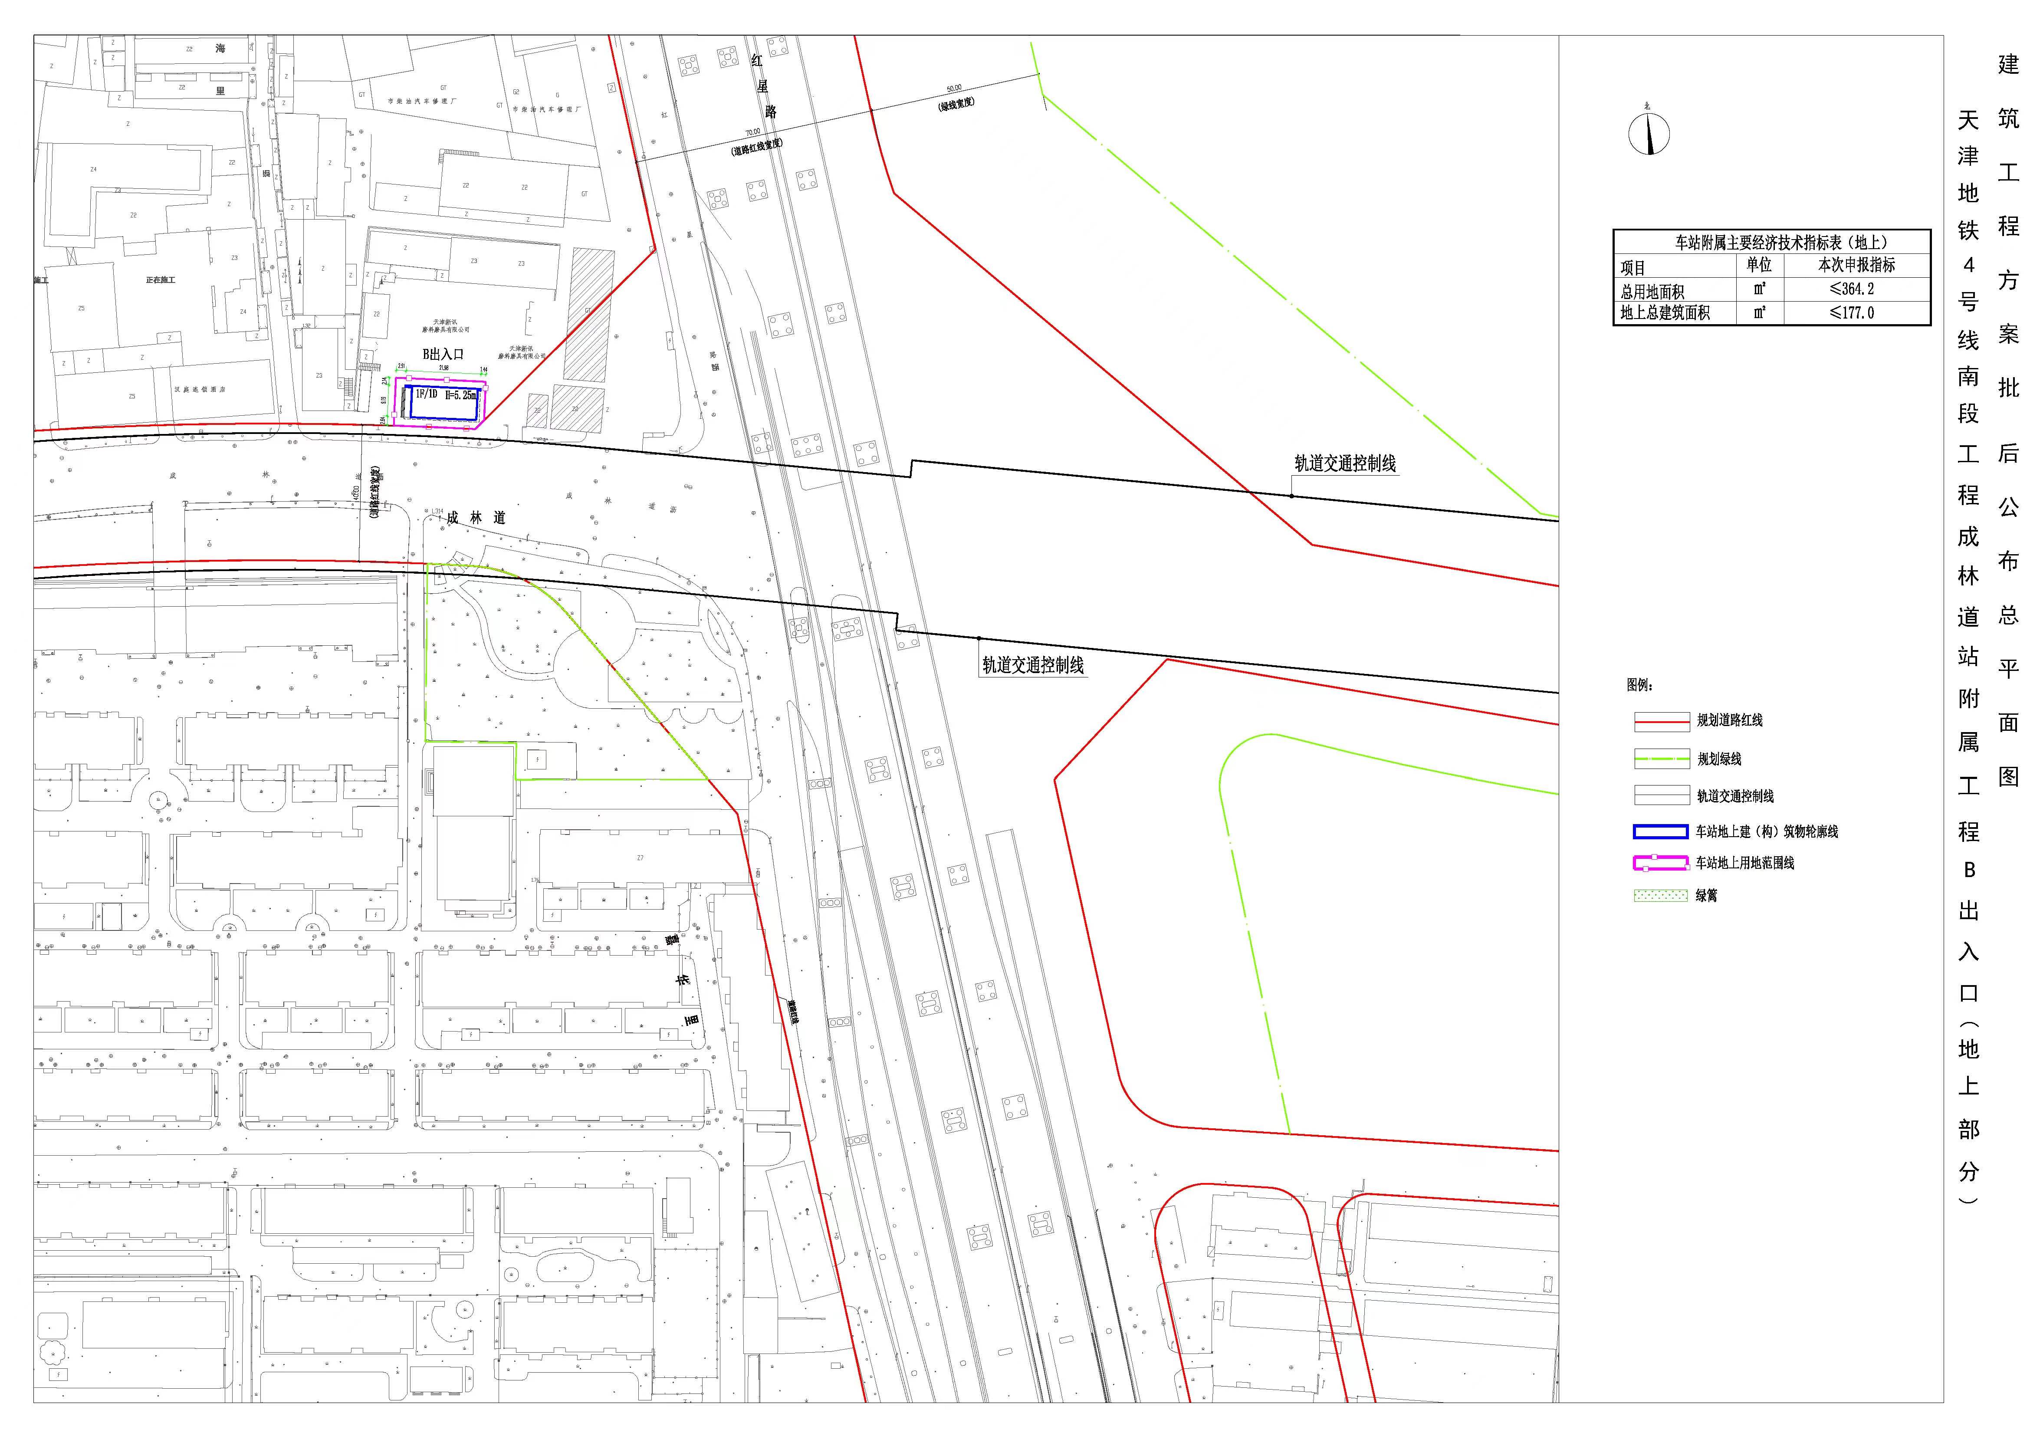The width and height of the screenshot is (2030, 1436).
Task: Click the upper 轨道交通控制线 callout label
Action: (x=1345, y=464)
